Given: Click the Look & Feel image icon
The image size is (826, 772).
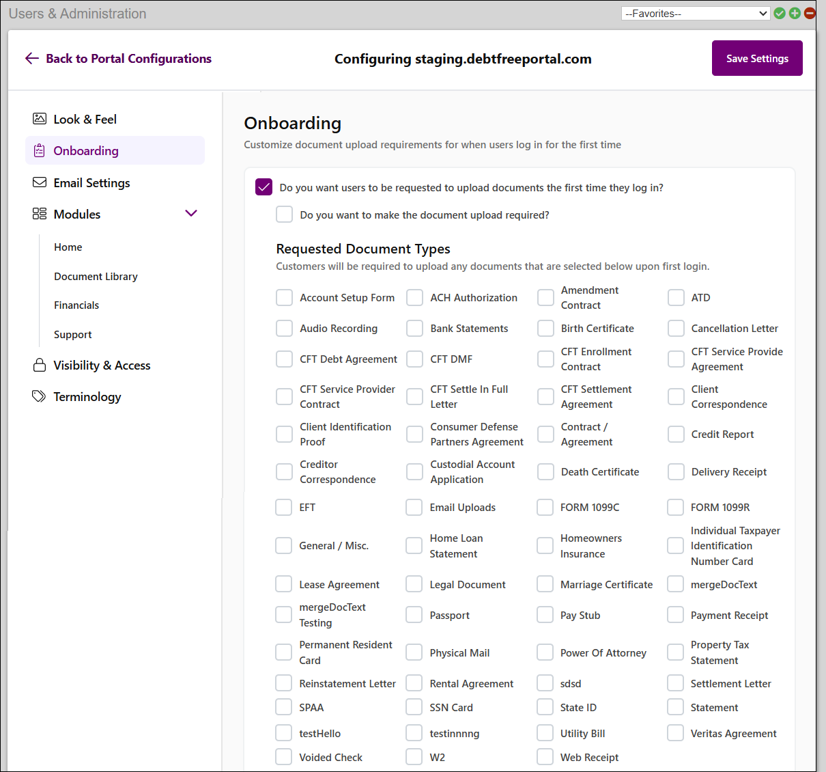Looking at the screenshot, I should tap(40, 119).
